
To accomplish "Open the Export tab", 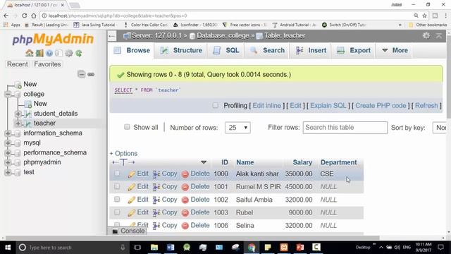I will (x=354, y=50).
